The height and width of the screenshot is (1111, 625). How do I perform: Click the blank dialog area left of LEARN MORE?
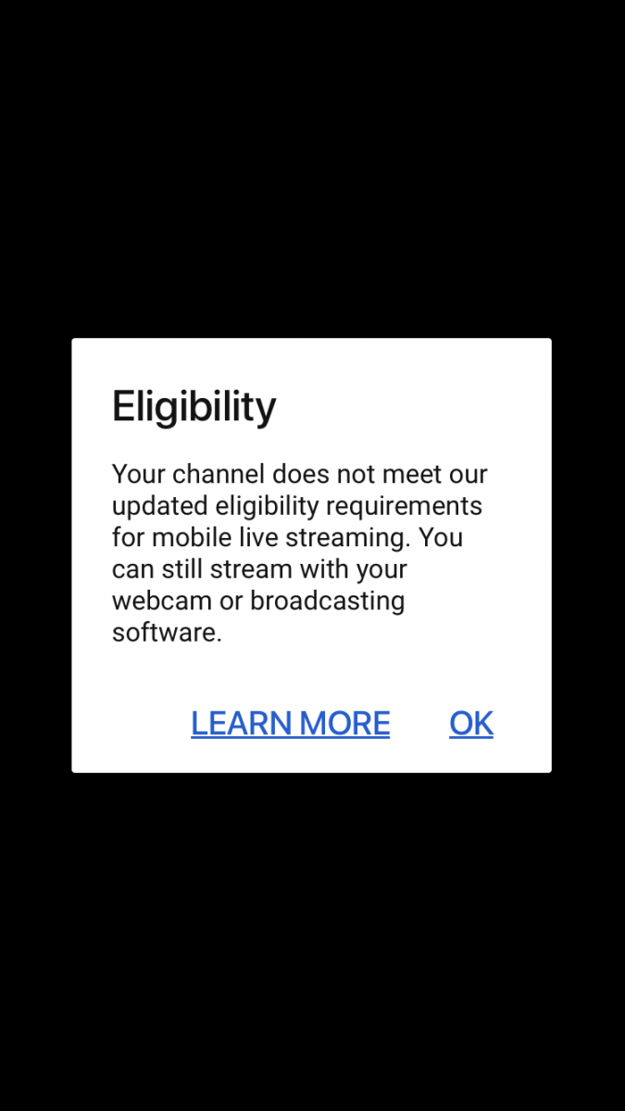coord(130,723)
